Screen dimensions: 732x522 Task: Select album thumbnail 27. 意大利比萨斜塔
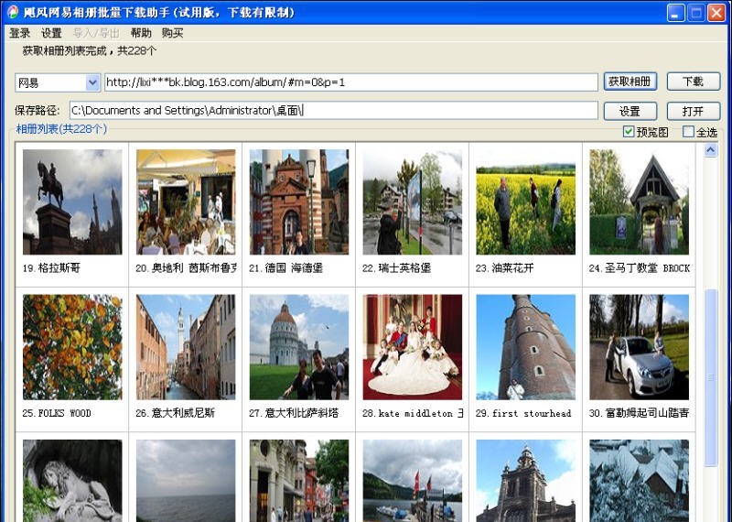tap(299, 347)
